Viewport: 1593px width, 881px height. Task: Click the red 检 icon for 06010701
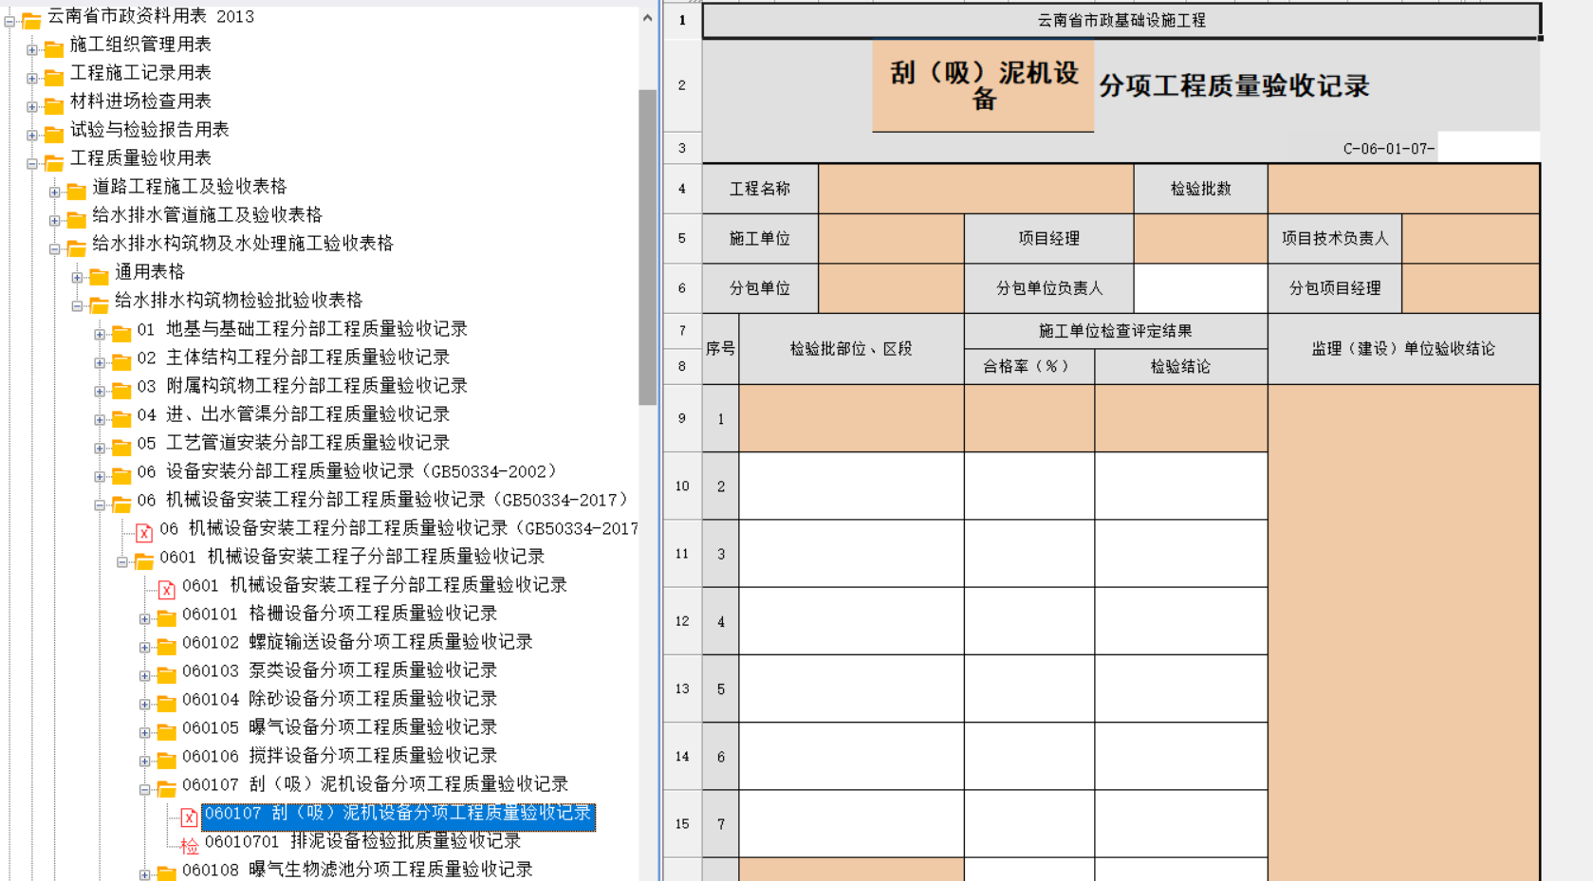point(189,845)
